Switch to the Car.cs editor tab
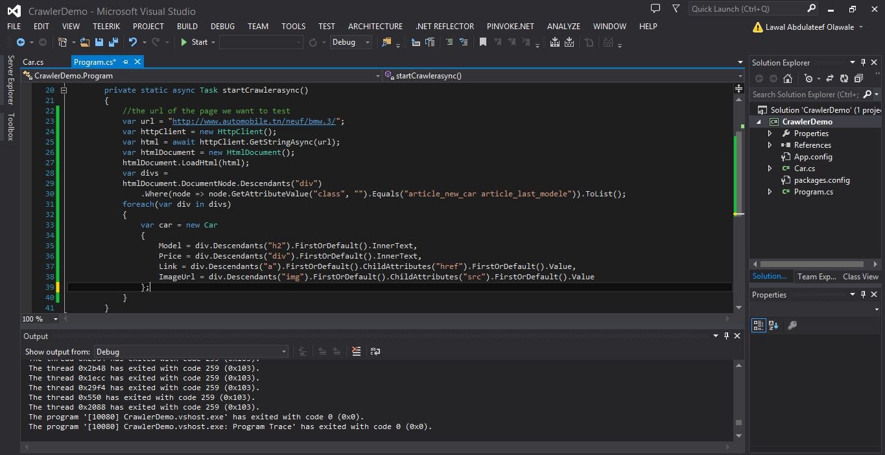Viewport: 885px width, 455px height. (x=33, y=62)
